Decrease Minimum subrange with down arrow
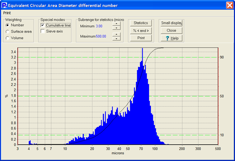The height and width of the screenshot is (161, 235). (x=116, y=28)
